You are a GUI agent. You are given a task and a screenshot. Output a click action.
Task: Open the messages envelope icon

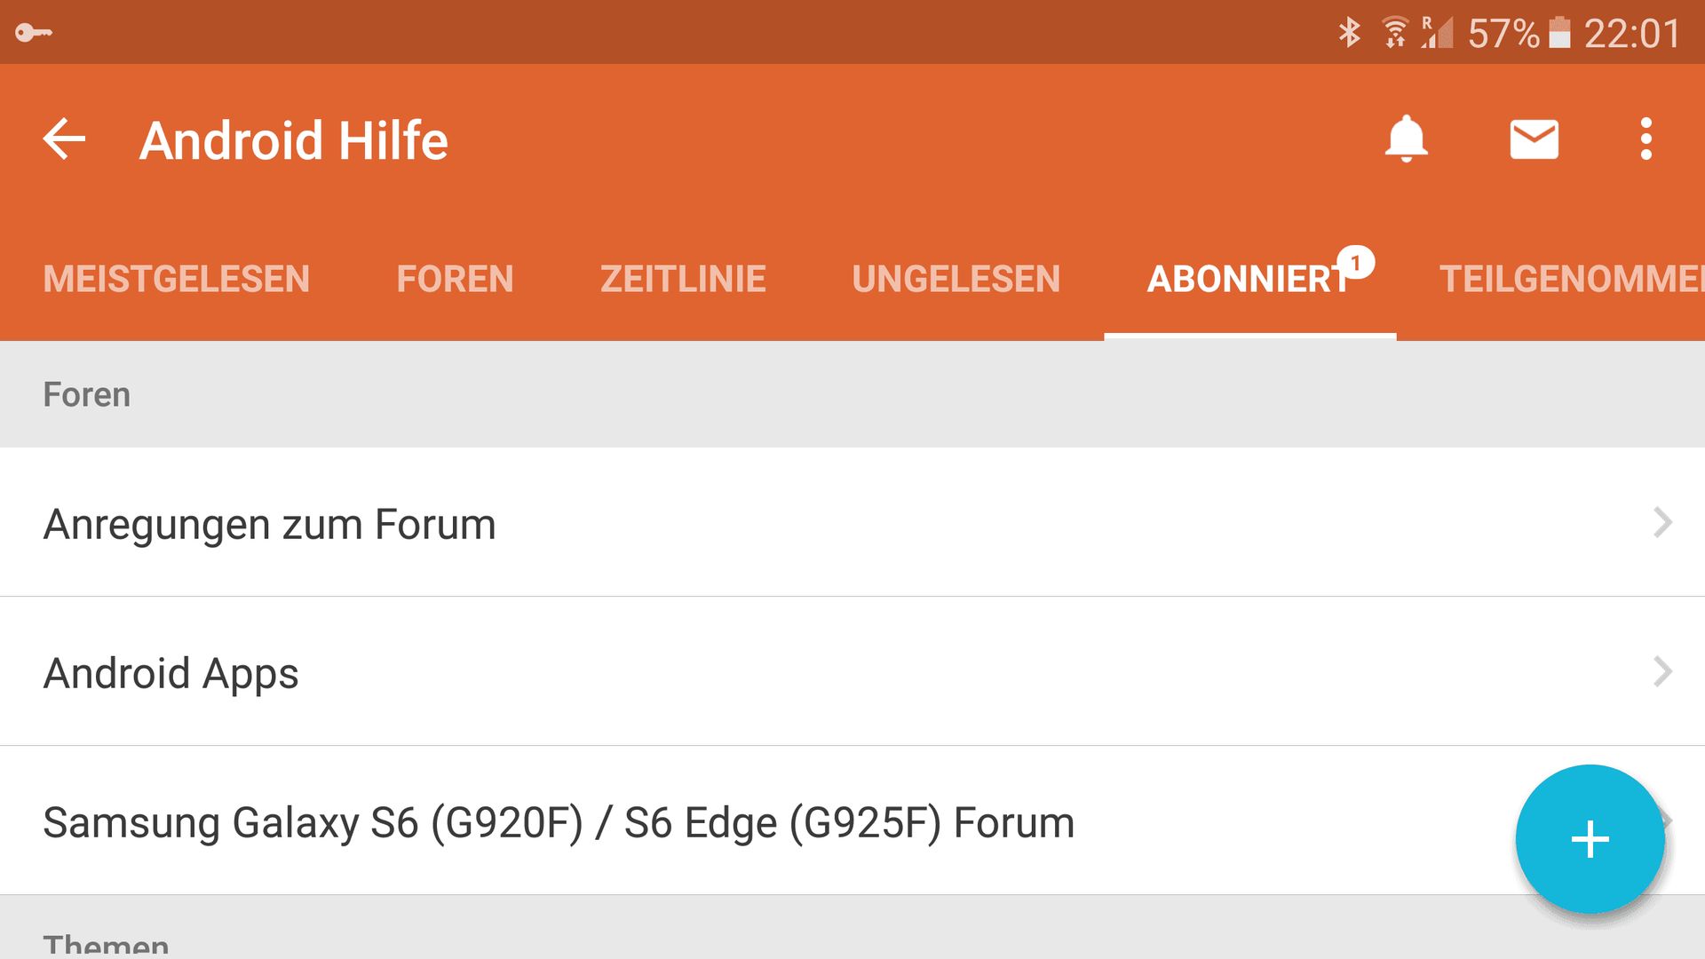(1534, 139)
